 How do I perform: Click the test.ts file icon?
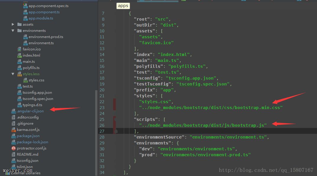[19, 86]
